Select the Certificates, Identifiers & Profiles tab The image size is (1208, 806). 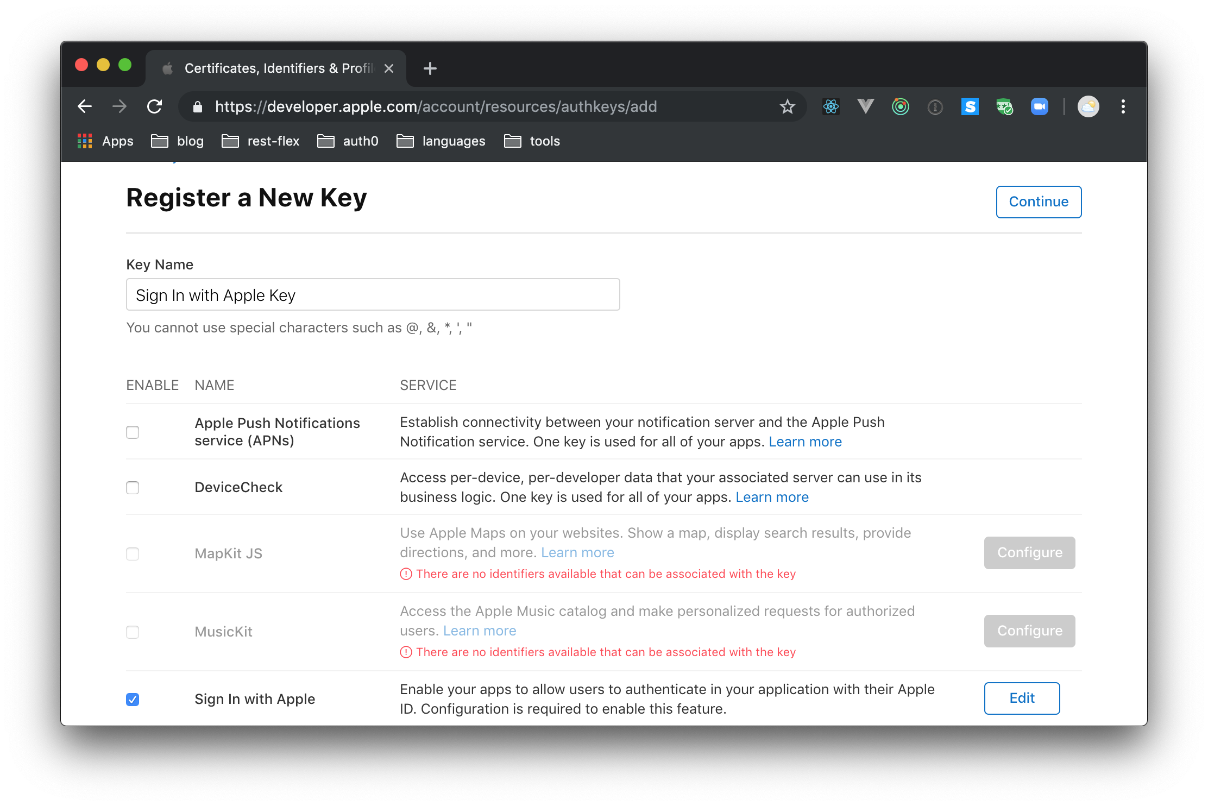[x=276, y=68]
